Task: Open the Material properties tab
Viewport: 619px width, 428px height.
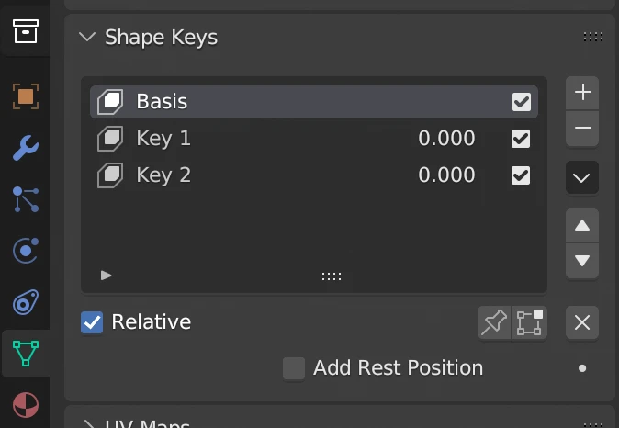Action: (x=25, y=404)
